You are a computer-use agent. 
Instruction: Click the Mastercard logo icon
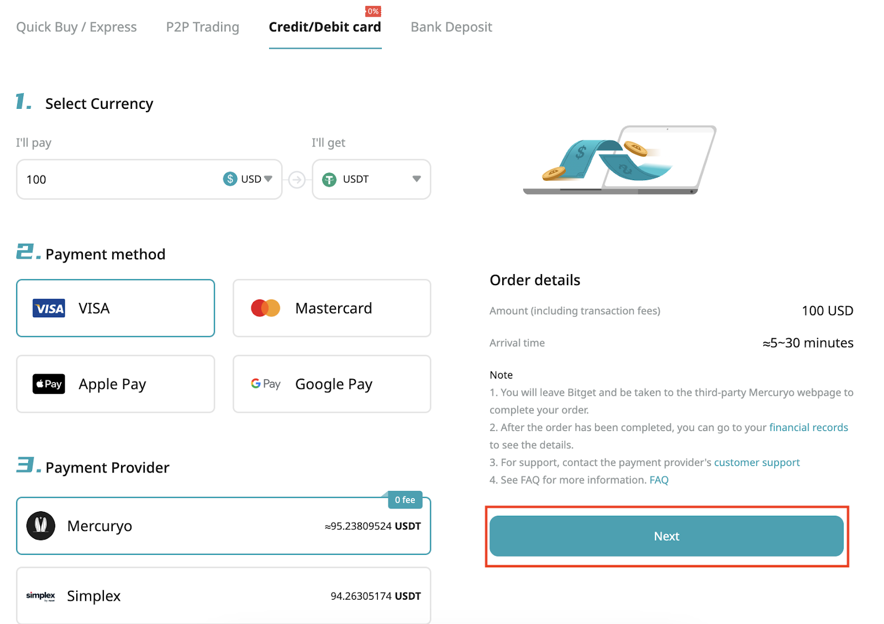(266, 308)
